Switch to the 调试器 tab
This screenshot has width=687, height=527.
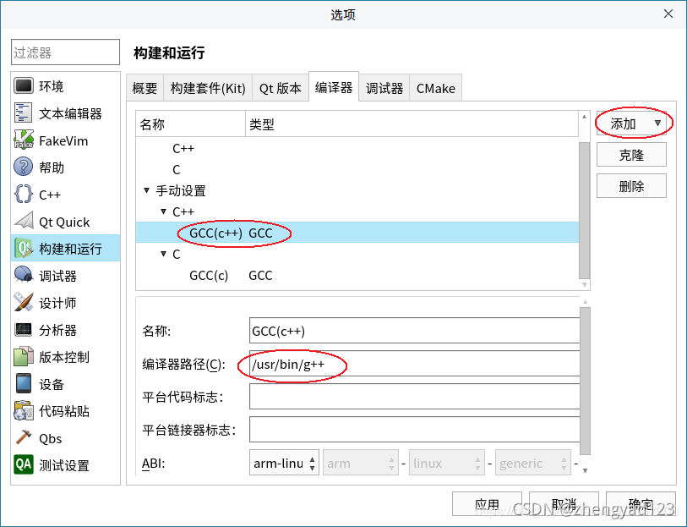click(384, 88)
